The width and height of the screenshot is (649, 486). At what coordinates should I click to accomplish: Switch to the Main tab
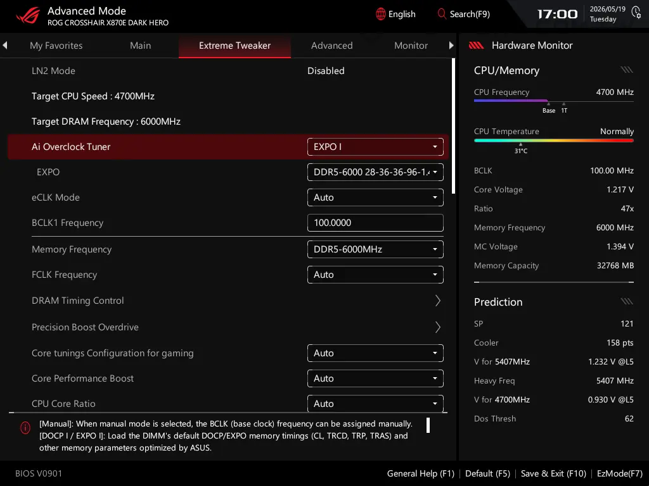140,46
